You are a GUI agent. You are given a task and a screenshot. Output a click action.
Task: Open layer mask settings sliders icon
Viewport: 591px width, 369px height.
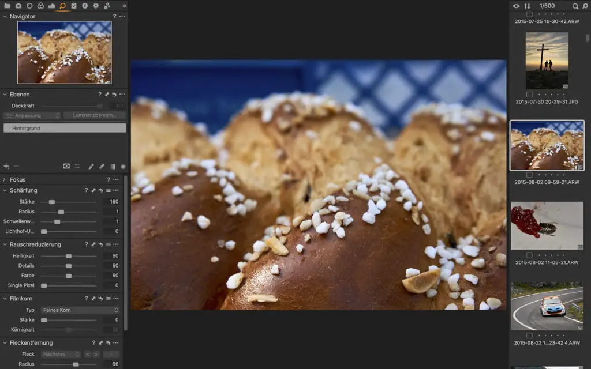coord(77,166)
